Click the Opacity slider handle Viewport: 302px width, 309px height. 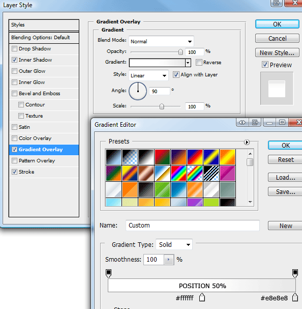(180, 52)
